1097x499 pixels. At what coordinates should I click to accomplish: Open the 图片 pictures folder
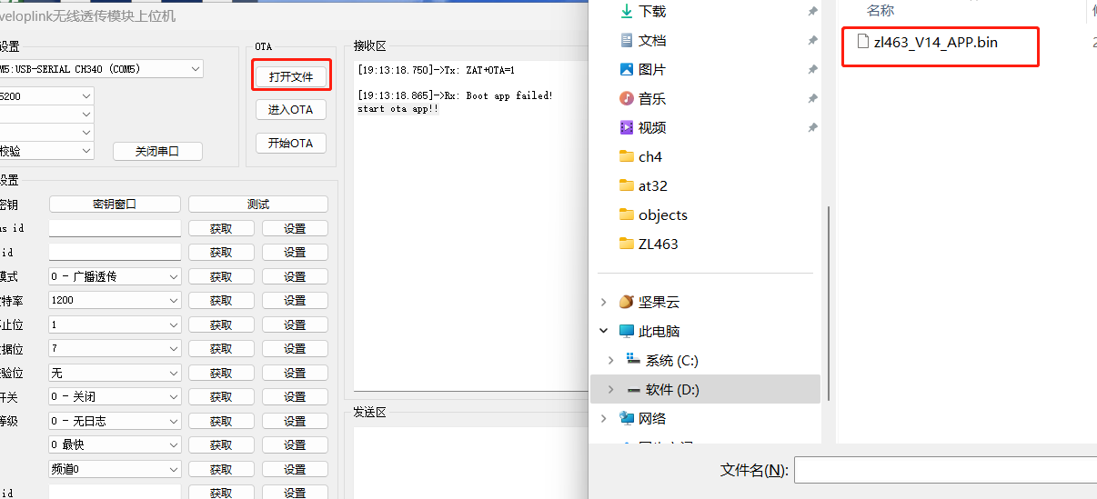tap(651, 69)
